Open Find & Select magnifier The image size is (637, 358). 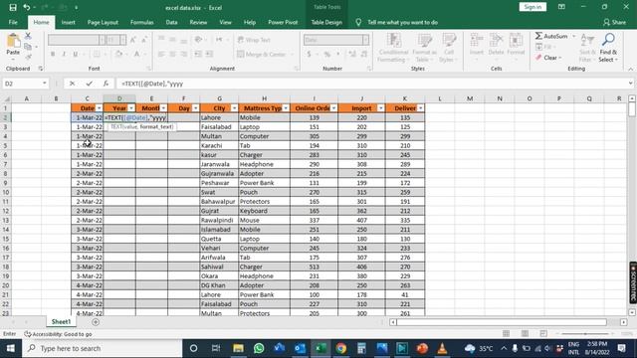click(x=608, y=40)
